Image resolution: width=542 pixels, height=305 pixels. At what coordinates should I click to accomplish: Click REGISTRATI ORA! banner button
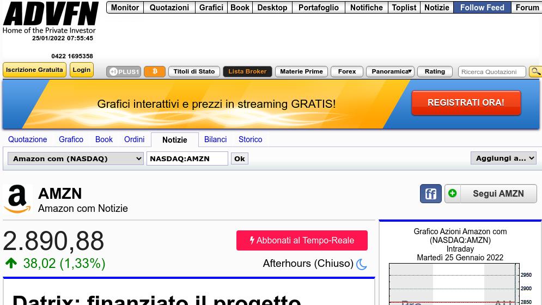point(466,103)
